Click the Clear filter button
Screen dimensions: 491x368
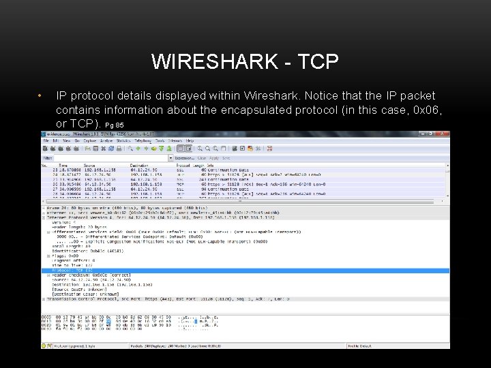(202, 158)
